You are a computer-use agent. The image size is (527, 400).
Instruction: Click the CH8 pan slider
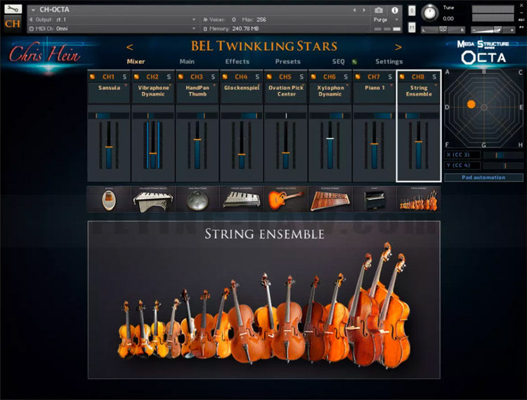pos(419,115)
